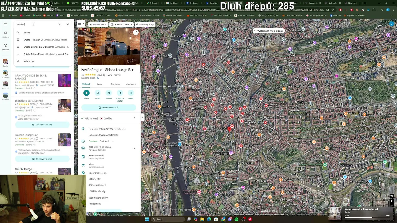Click the Poslat na telefon icon
This screenshot has height=223, width=397.
coord(120,93)
